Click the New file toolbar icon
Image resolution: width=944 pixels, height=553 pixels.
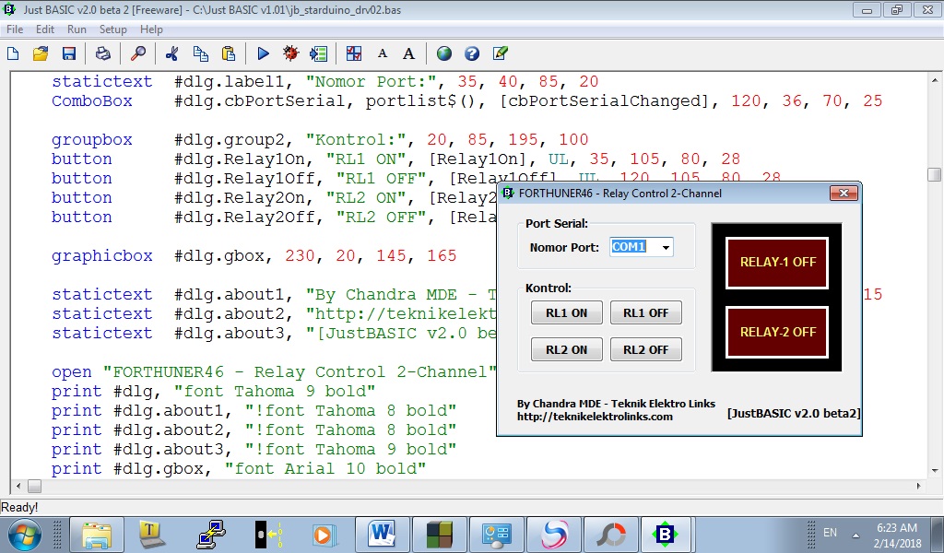[13, 53]
